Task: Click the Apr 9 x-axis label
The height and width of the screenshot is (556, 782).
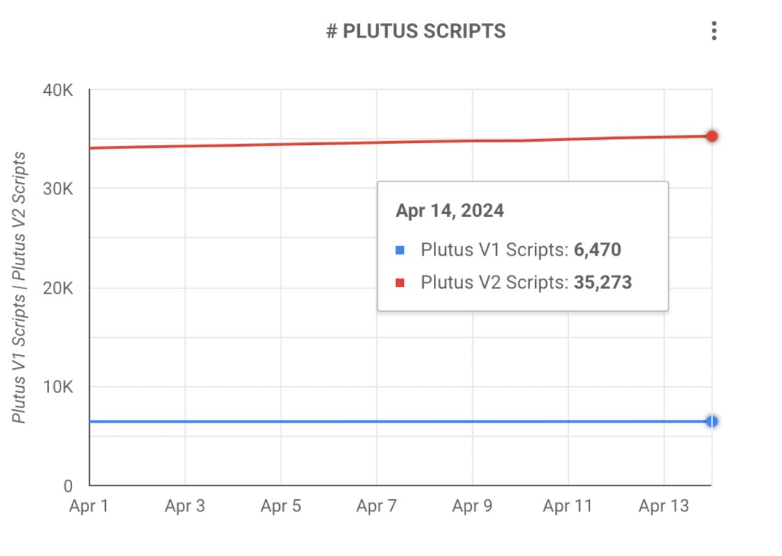Action: pyautogui.click(x=472, y=507)
